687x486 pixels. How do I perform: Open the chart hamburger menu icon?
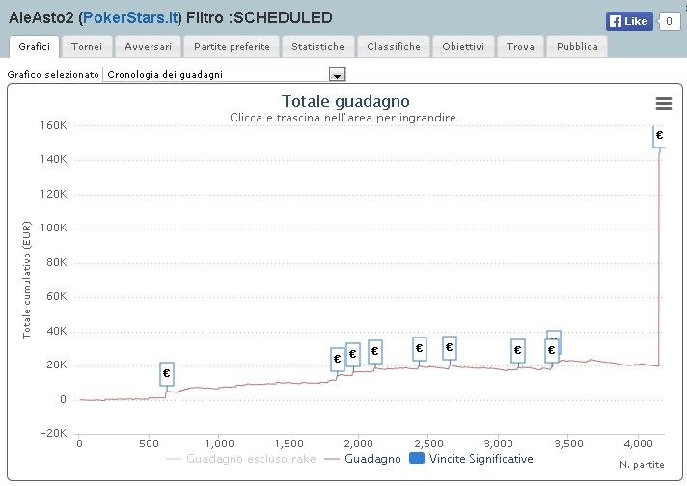(663, 104)
